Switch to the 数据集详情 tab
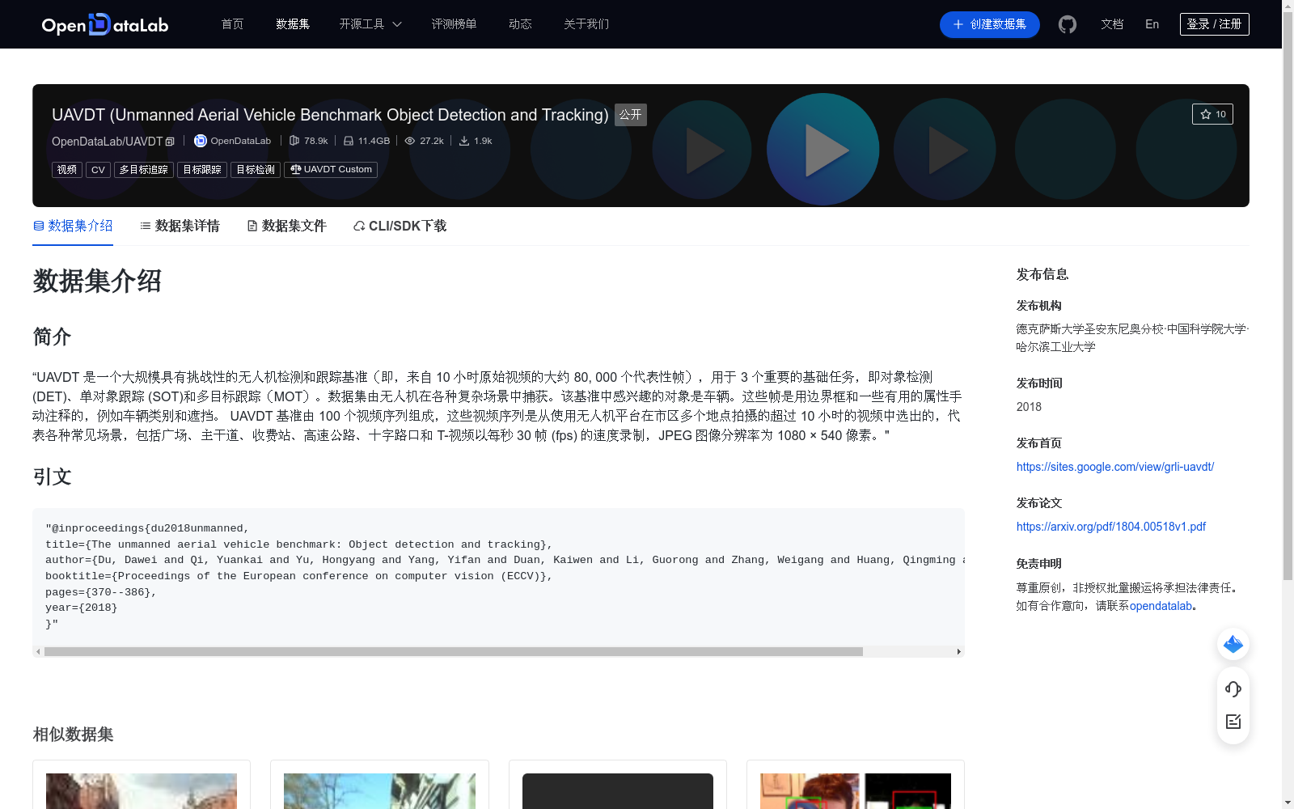 click(180, 226)
